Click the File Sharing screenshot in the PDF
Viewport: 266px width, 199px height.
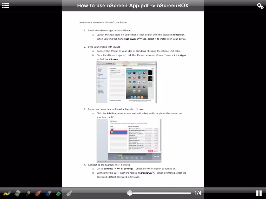click(129, 141)
